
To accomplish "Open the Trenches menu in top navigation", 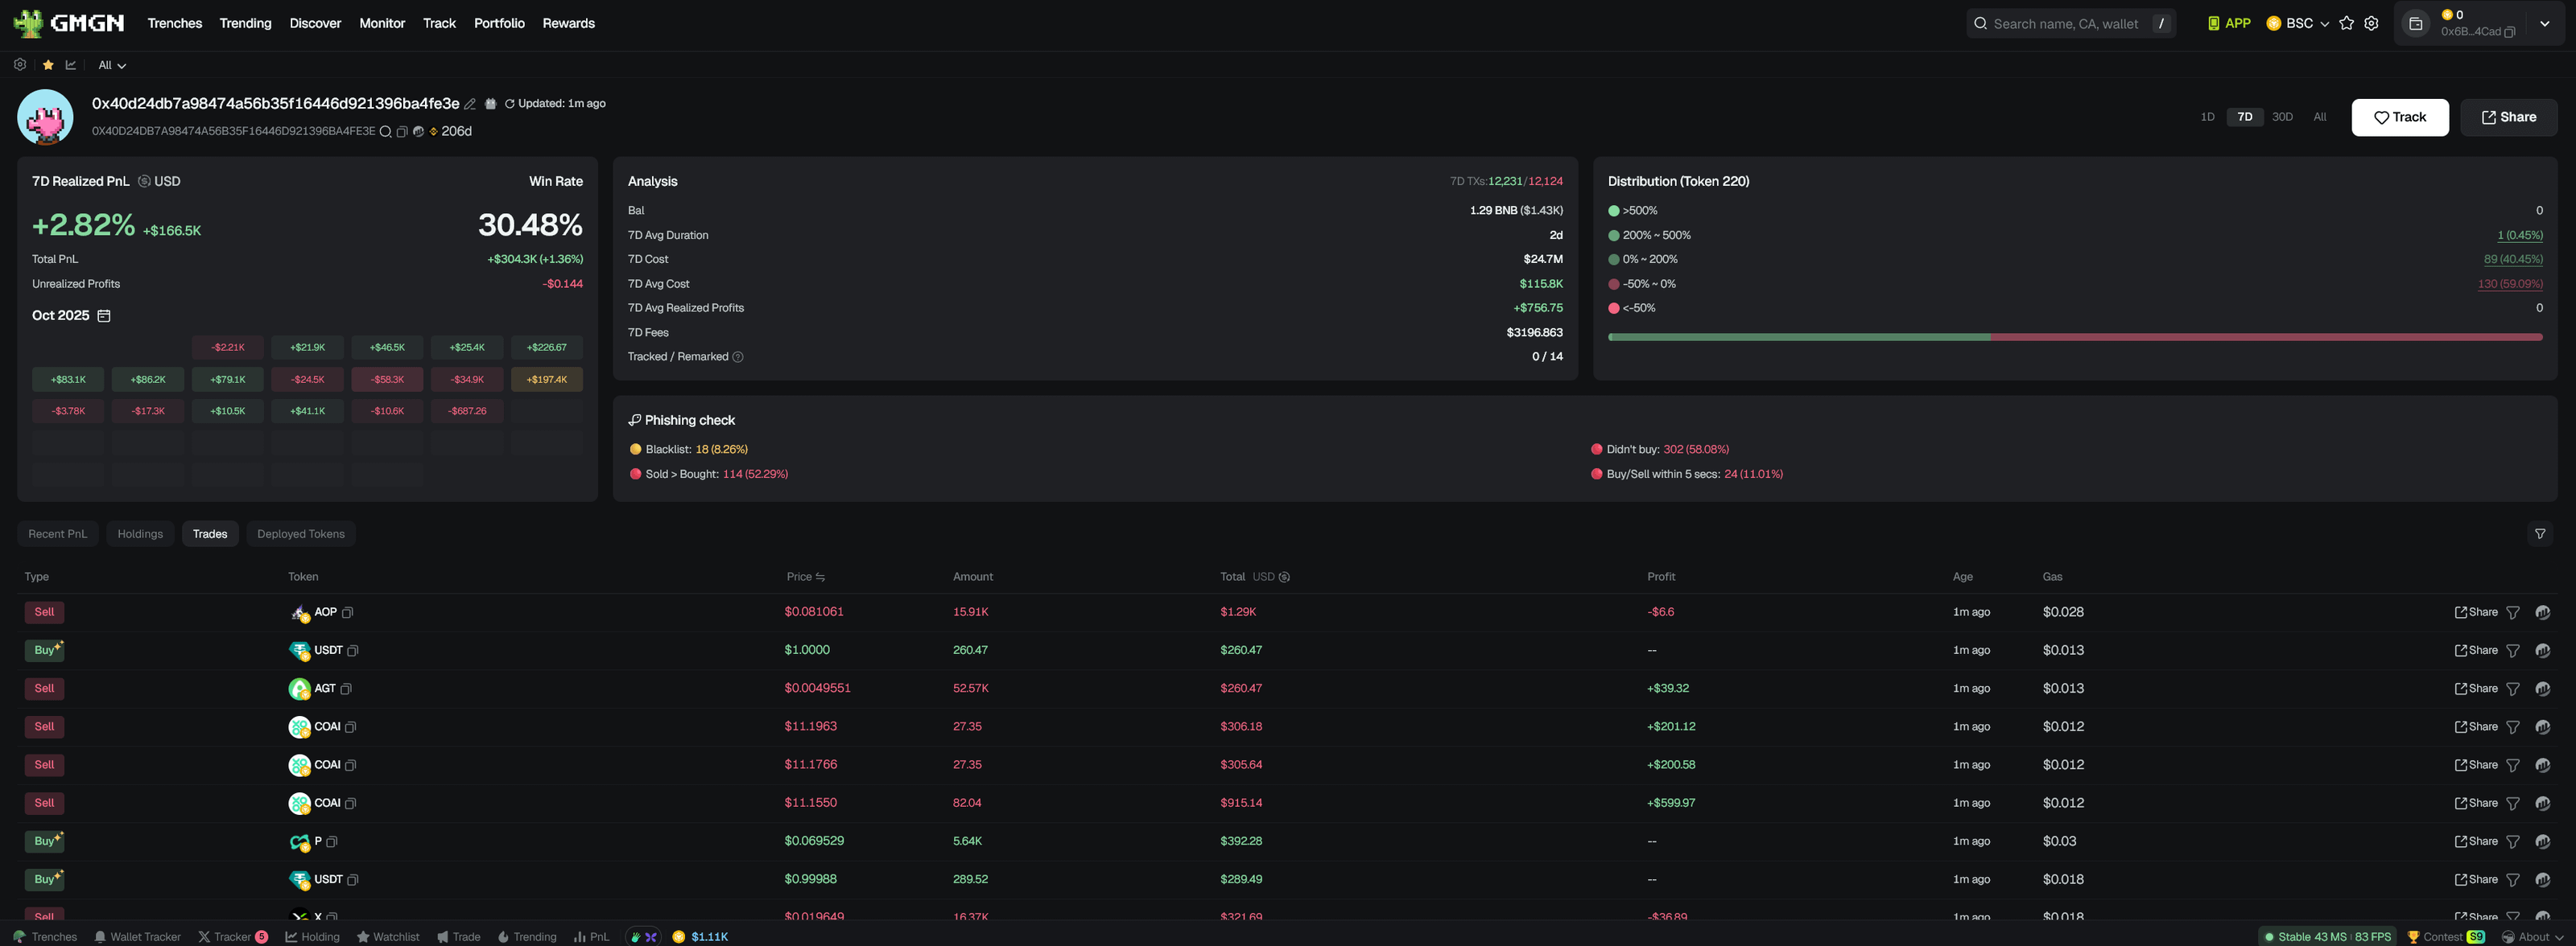I will coord(174,23).
